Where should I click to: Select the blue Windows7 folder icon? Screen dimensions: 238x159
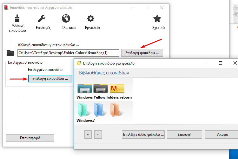(100, 110)
